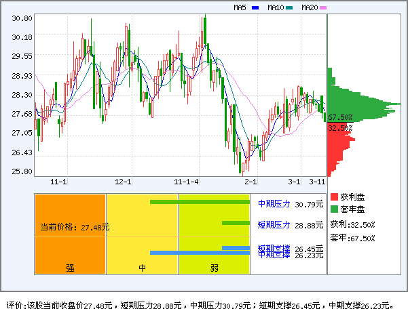Click the 3-11 date on the x-axis

pyautogui.click(x=317, y=182)
